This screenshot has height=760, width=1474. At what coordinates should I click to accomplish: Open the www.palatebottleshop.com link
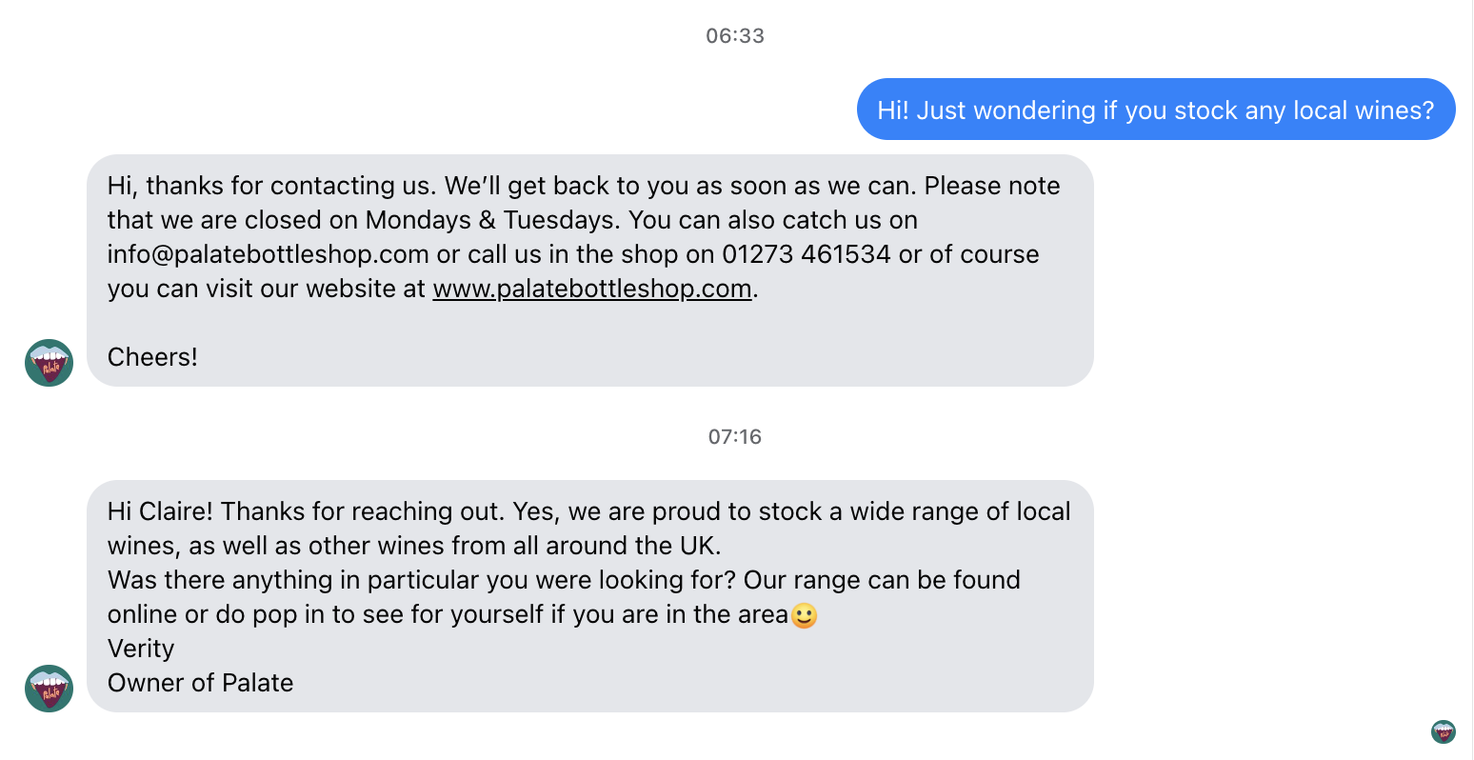click(x=592, y=289)
